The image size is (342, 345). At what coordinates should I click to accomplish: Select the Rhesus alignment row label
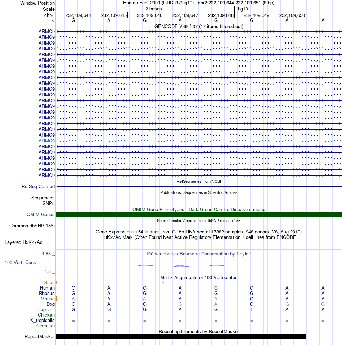[46, 293]
